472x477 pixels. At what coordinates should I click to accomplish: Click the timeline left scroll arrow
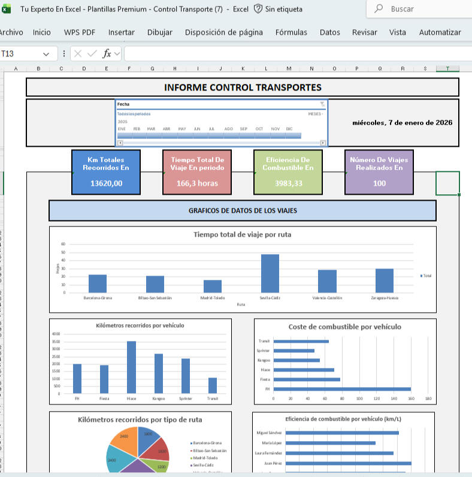120,143
